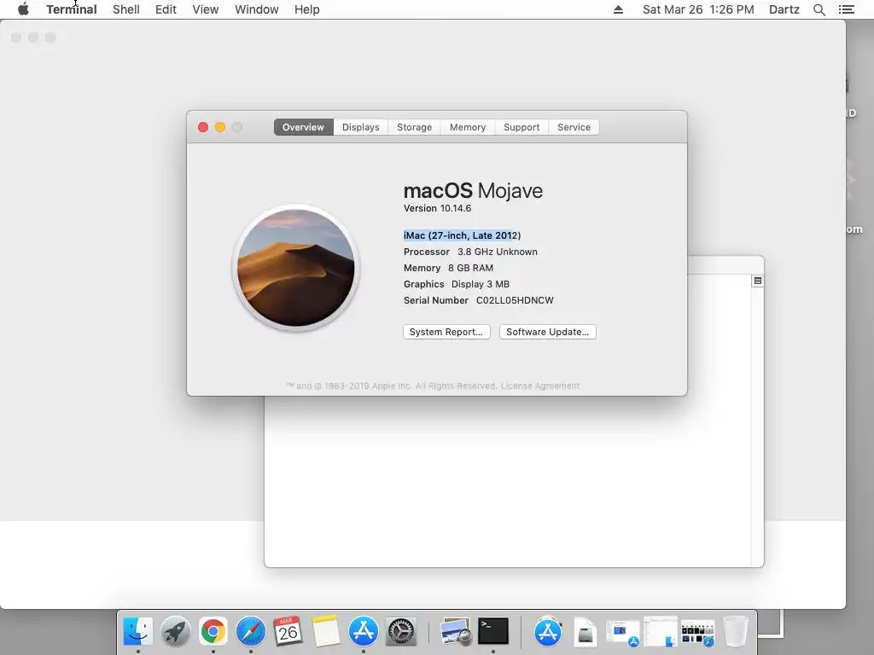This screenshot has width=874, height=655.
Task: Open the Terminal icon in Dock
Action: tap(493, 632)
